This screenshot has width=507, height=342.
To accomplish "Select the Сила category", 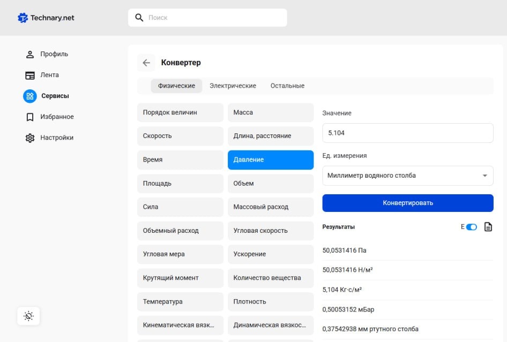I will coord(180,207).
